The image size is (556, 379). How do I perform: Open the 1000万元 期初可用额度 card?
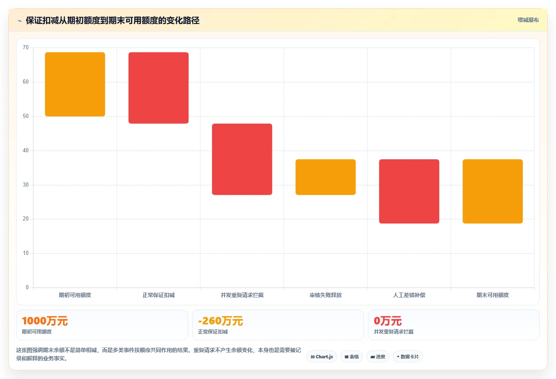(x=102, y=325)
